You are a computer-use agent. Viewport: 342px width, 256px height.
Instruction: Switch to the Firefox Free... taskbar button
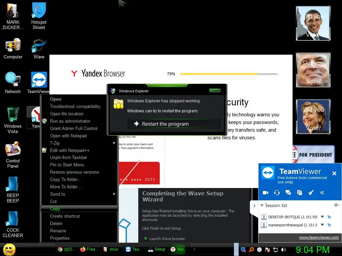point(89,249)
